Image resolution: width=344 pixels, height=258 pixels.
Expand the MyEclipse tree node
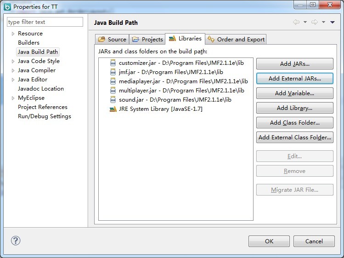click(x=13, y=98)
